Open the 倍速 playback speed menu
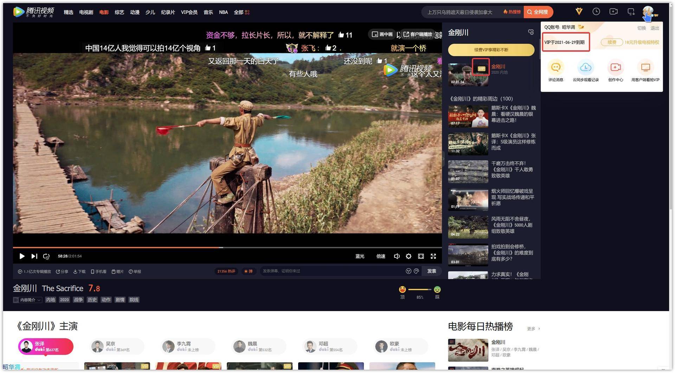This screenshot has height=382, width=675. click(380, 256)
